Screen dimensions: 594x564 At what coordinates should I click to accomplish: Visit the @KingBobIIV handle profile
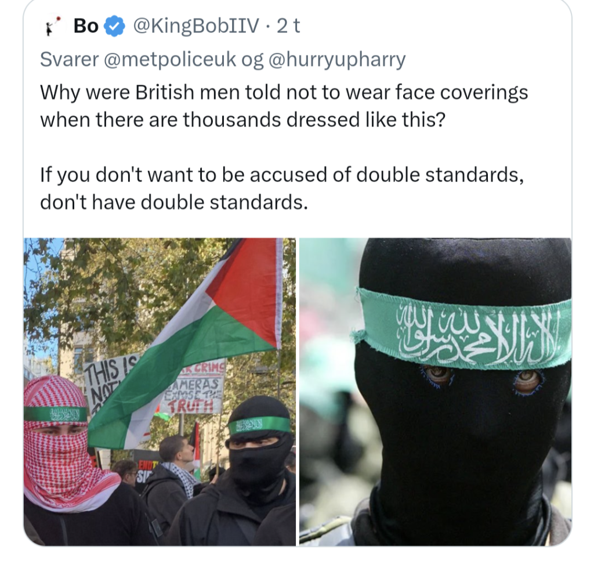(196, 26)
